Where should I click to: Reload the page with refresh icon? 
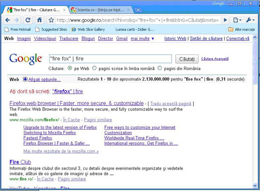coord(28,20)
